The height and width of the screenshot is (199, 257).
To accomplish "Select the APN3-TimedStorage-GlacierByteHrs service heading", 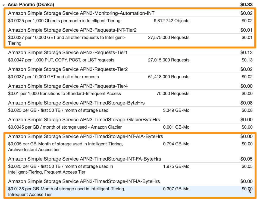I will pos(84,120).
